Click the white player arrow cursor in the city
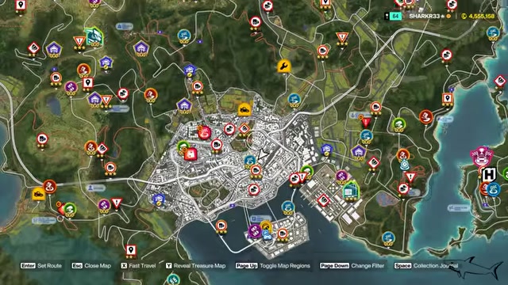 (262, 154)
